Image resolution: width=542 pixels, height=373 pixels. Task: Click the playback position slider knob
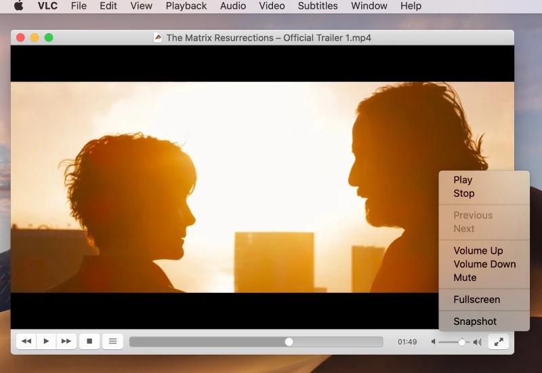289,342
